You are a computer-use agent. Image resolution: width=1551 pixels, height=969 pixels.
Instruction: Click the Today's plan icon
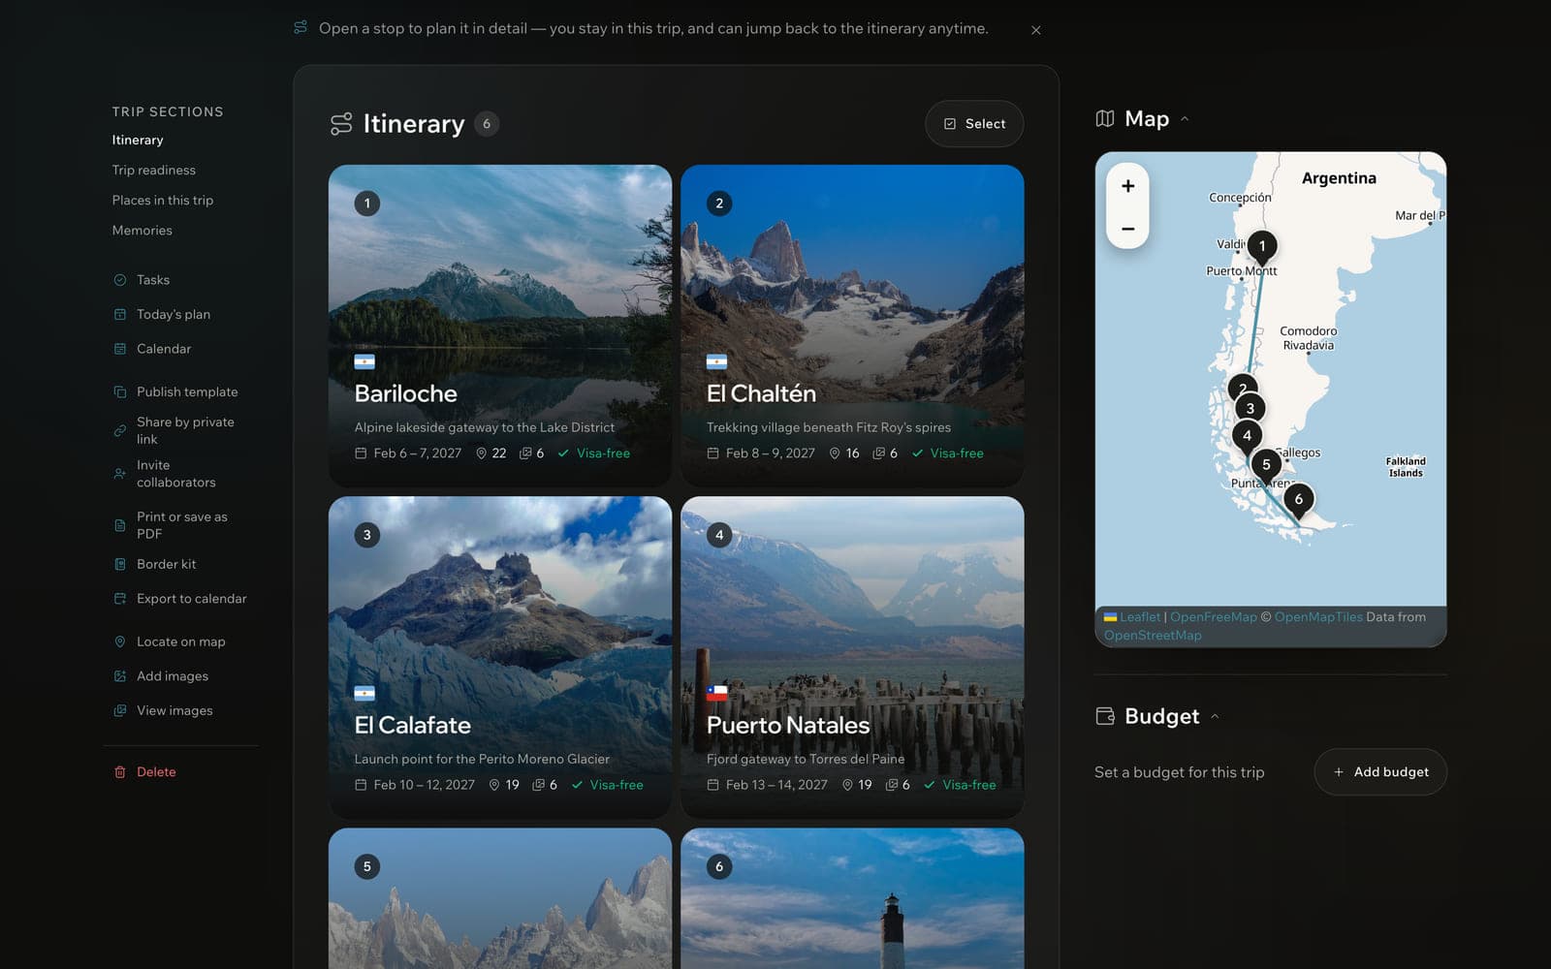(x=120, y=315)
